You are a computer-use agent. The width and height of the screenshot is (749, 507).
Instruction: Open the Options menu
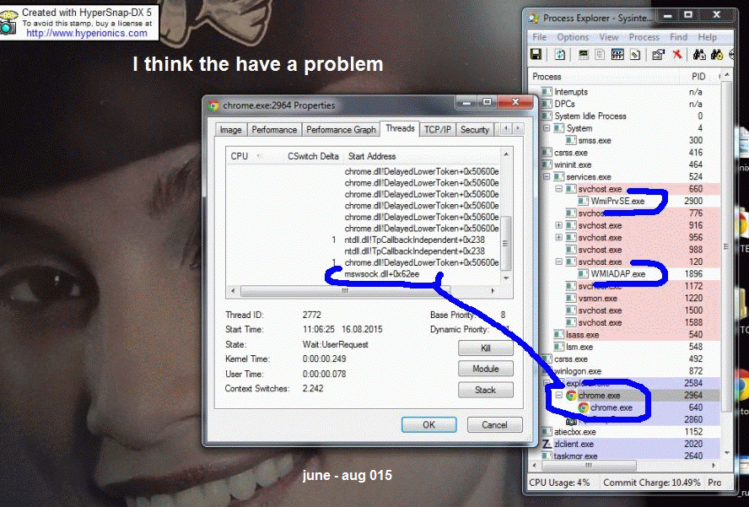[573, 37]
